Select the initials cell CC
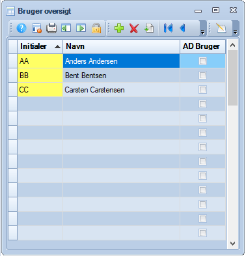The width and height of the screenshot is (246, 256). pyautogui.click(x=40, y=90)
